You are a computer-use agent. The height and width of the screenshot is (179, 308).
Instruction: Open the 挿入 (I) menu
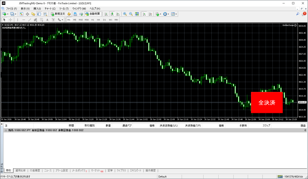coord(37,9)
